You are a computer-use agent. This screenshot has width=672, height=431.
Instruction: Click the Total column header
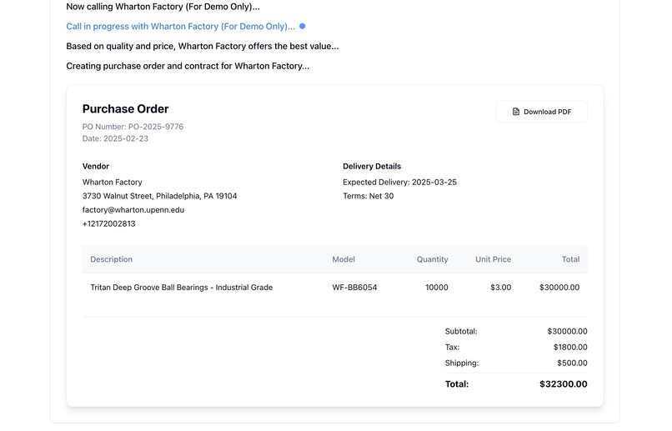tap(570, 259)
